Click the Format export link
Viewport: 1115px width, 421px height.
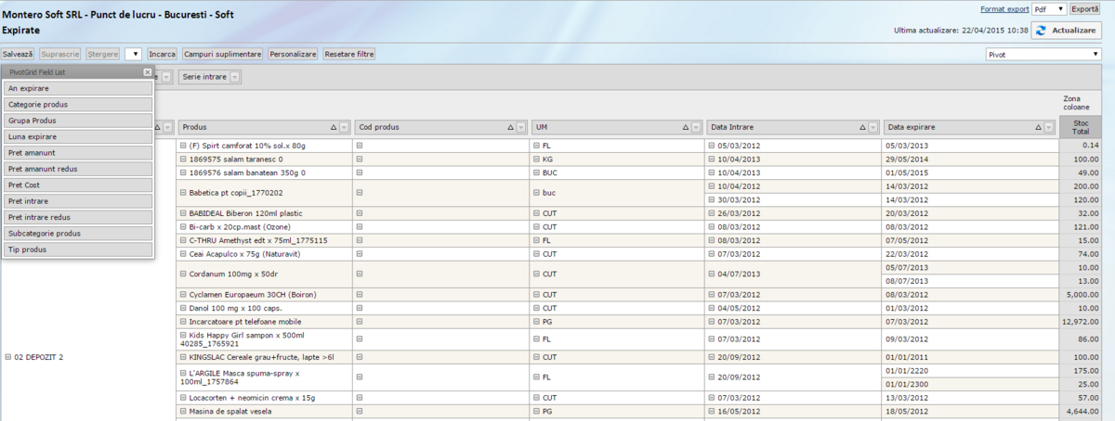(x=1004, y=9)
